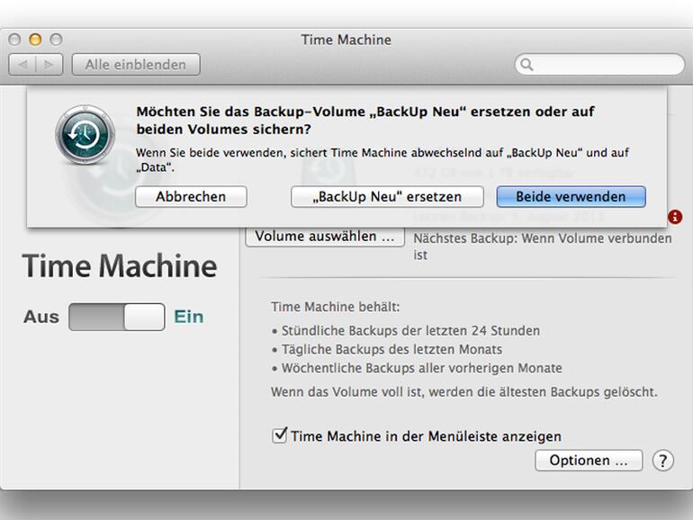Cancel the dialog with Abbrechen
Viewport: 693px width, 520px height.
pyautogui.click(x=191, y=197)
